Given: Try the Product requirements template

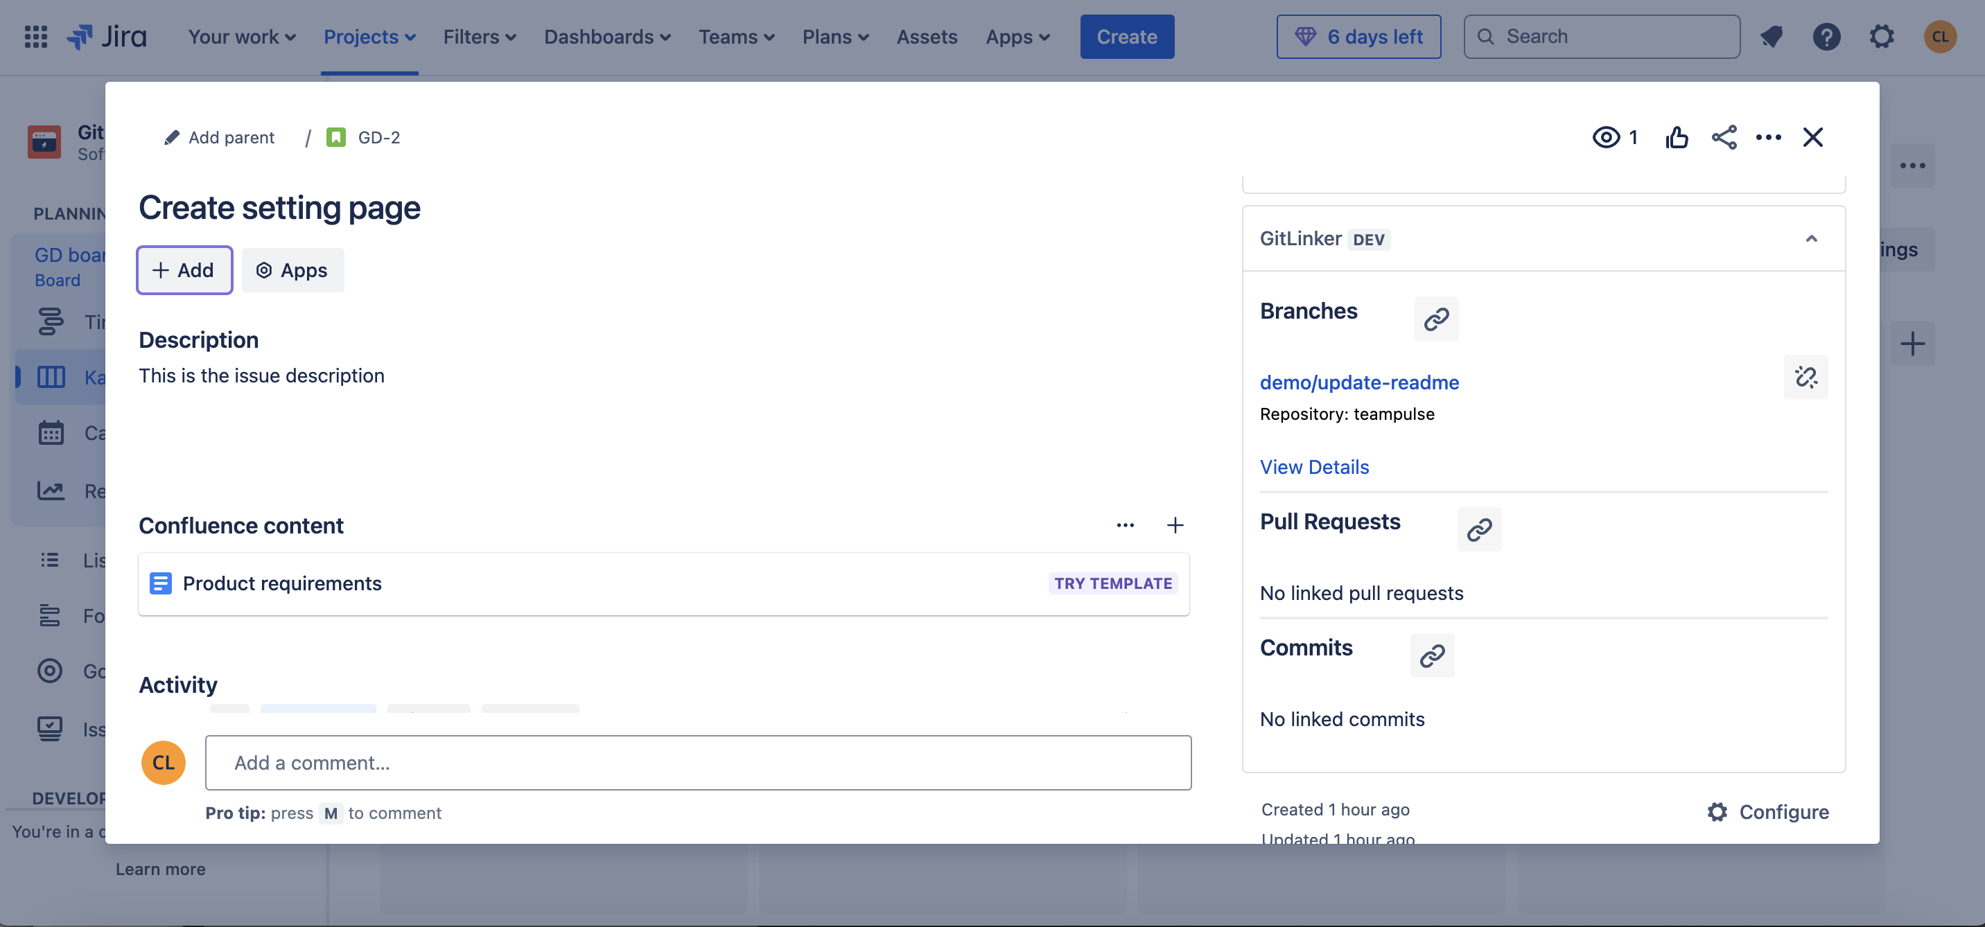Looking at the screenshot, I should 1112,583.
